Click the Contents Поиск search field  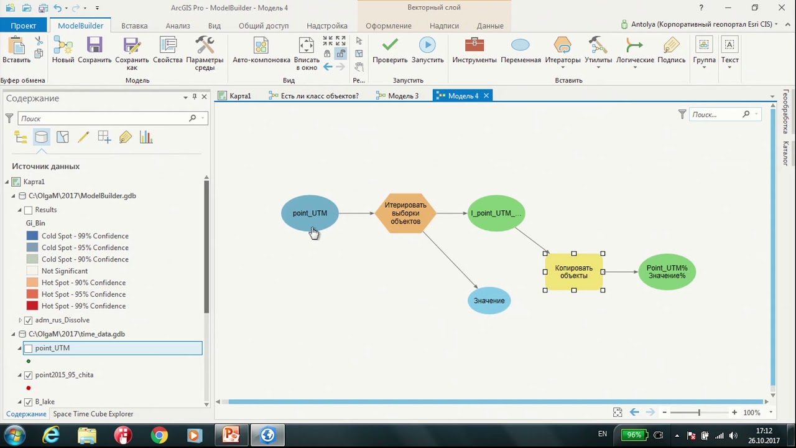tap(104, 118)
